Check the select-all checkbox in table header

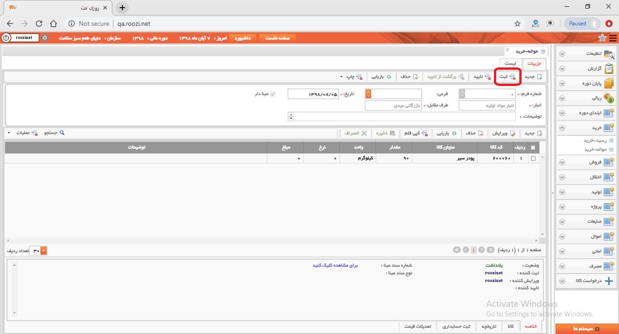coord(532,148)
